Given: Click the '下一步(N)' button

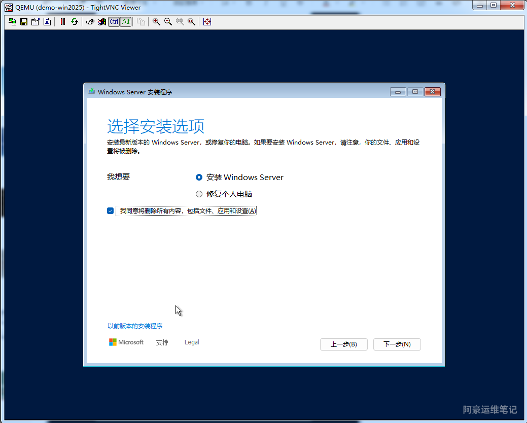Looking at the screenshot, I should [397, 344].
